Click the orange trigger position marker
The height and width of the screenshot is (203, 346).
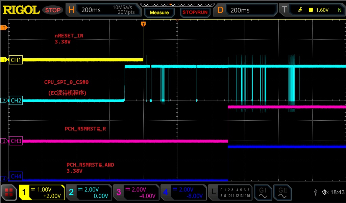click(x=144, y=24)
